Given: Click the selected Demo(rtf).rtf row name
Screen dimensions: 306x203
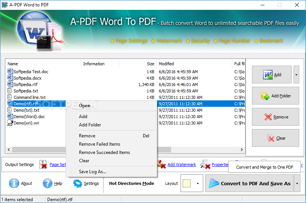Looking at the screenshot, I should pyautogui.click(x=26, y=104).
